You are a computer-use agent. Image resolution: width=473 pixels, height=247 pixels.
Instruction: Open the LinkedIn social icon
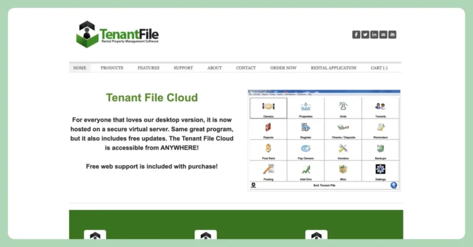tap(374, 34)
